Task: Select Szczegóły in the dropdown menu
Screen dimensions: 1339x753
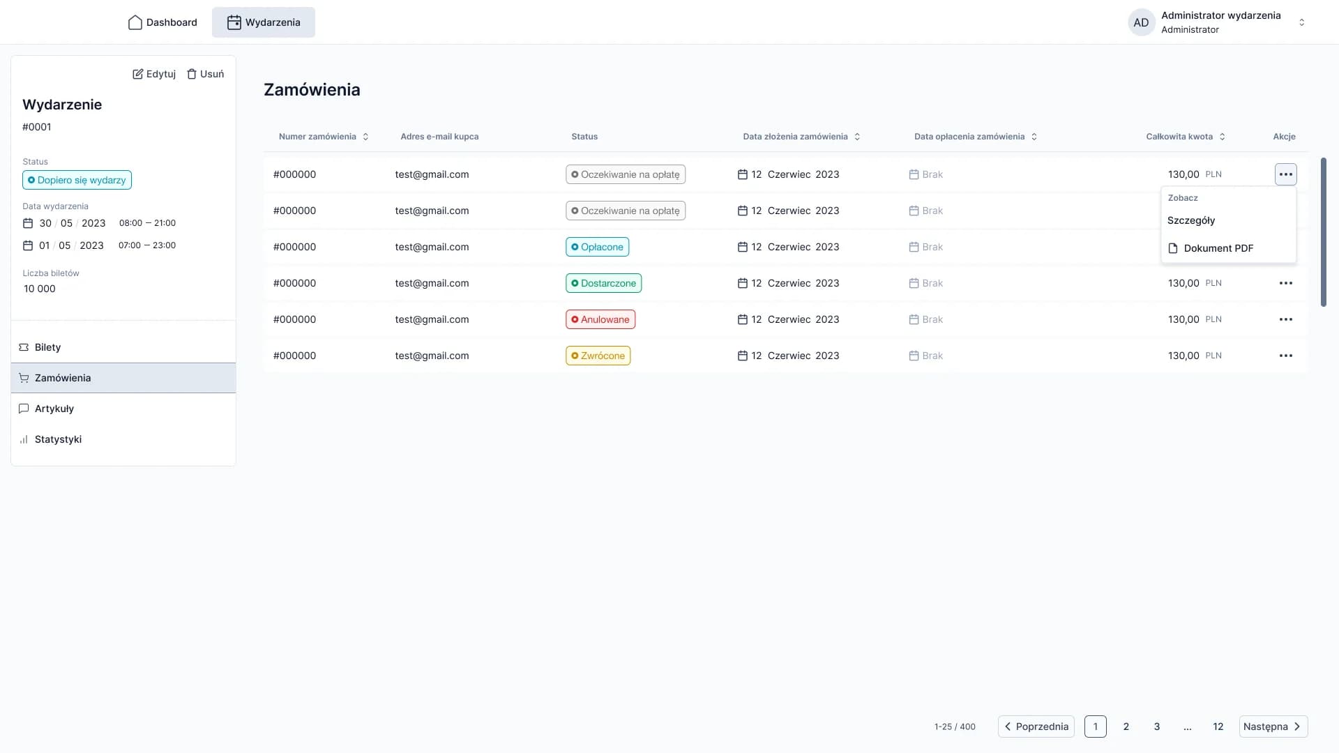Action: click(1191, 220)
